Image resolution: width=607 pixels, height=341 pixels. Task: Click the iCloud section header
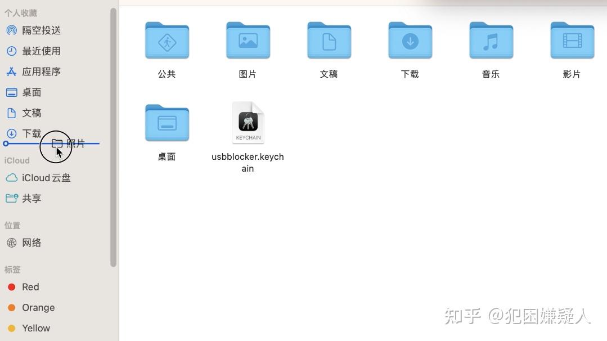pos(17,160)
